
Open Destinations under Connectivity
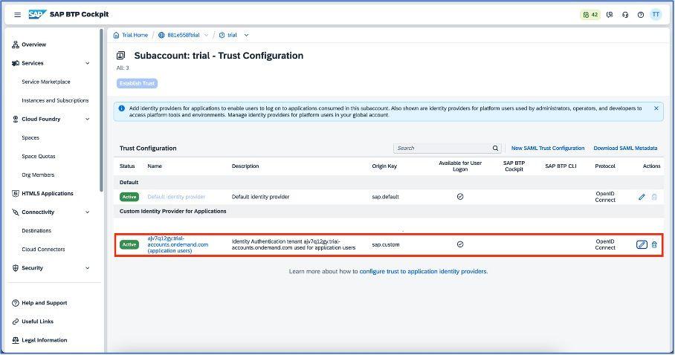click(36, 231)
